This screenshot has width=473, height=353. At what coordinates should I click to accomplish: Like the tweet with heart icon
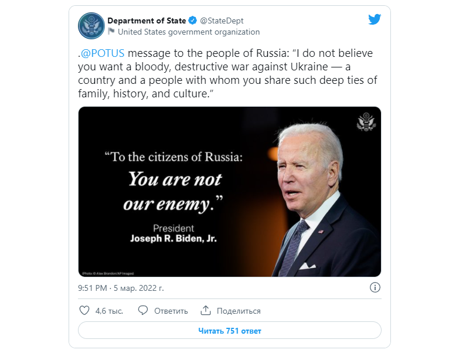[x=84, y=310]
